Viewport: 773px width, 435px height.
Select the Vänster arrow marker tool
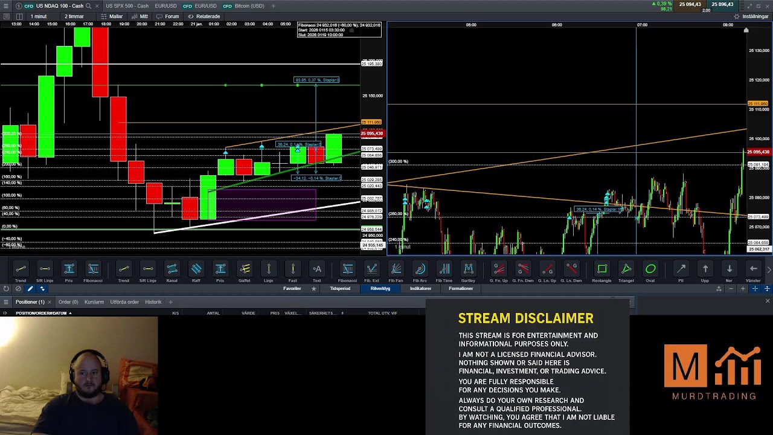(x=753, y=272)
